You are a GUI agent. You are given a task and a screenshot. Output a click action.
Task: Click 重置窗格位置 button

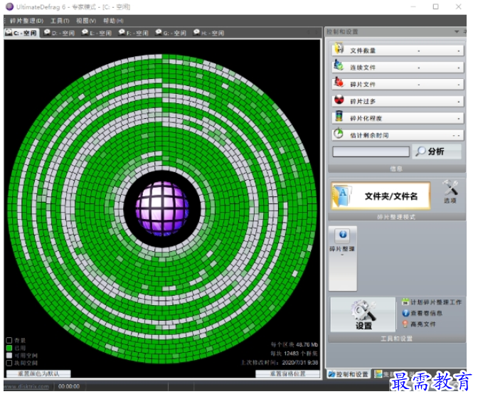[x=287, y=373]
